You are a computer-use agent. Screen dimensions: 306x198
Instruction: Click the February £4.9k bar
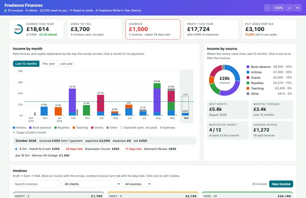pyautogui.click(x=72, y=102)
